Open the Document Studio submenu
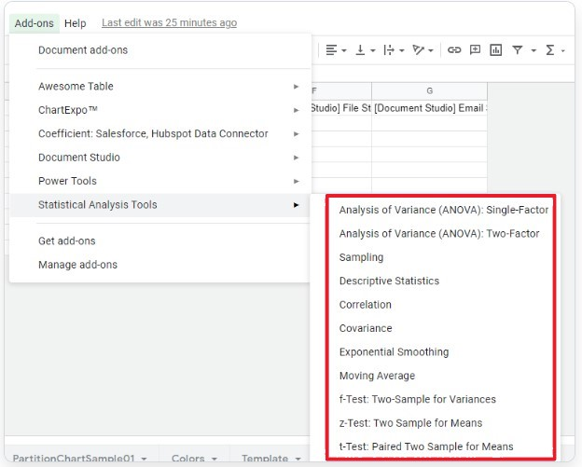Image resolution: width=582 pixels, height=467 pixels. 159,158
